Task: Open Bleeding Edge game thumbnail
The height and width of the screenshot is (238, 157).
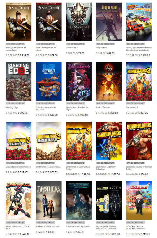Action: click(19, 81)
